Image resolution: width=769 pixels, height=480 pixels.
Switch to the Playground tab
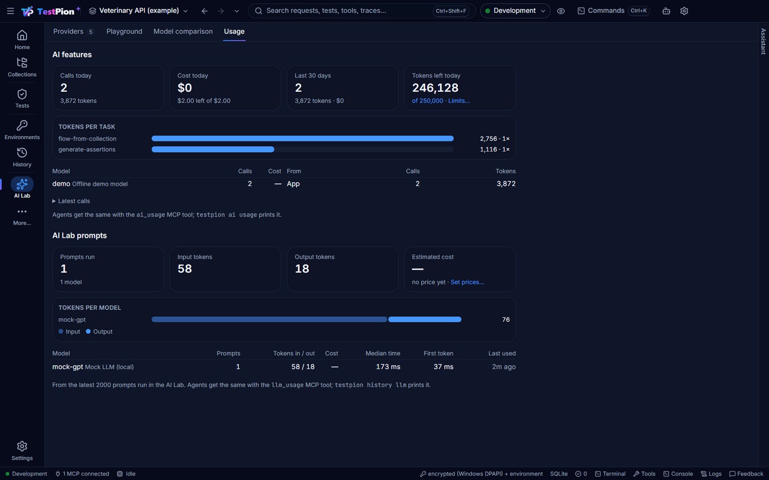(124, 31)
